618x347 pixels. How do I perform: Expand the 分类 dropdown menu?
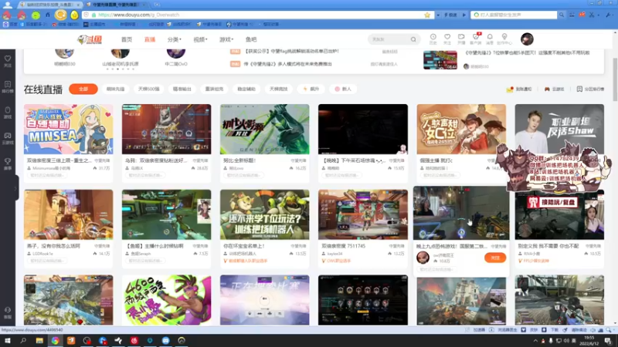point(175,39)
